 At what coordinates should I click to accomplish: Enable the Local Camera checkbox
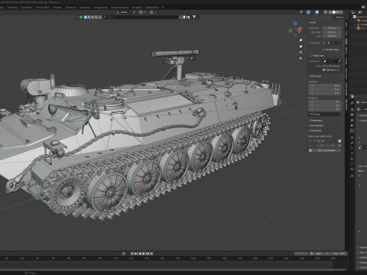click(x=323, y=43)
